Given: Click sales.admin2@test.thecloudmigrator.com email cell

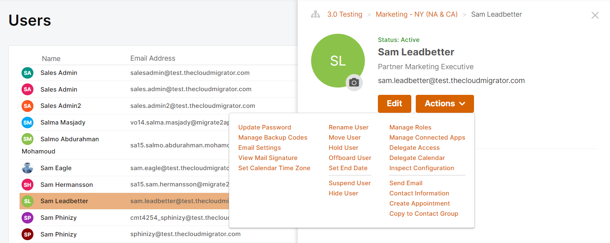Looking at the screenshot, I should [x=193, y=106].
